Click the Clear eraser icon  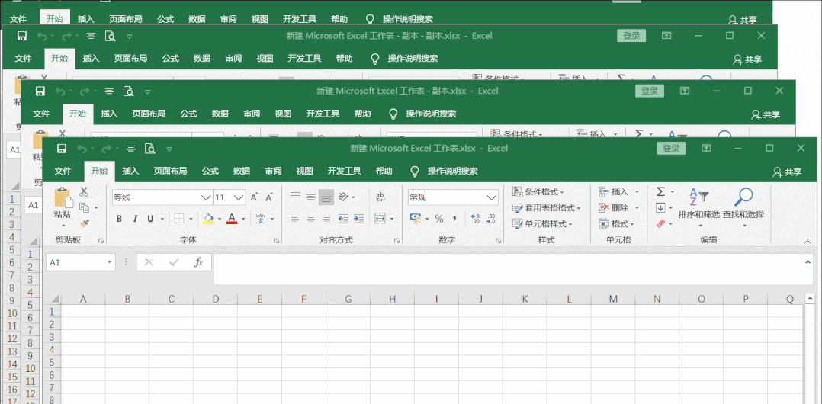pos(660,224)
